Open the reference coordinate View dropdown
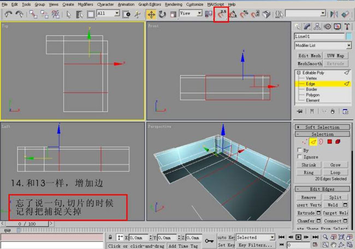355x249 pixels. [191, 13]
